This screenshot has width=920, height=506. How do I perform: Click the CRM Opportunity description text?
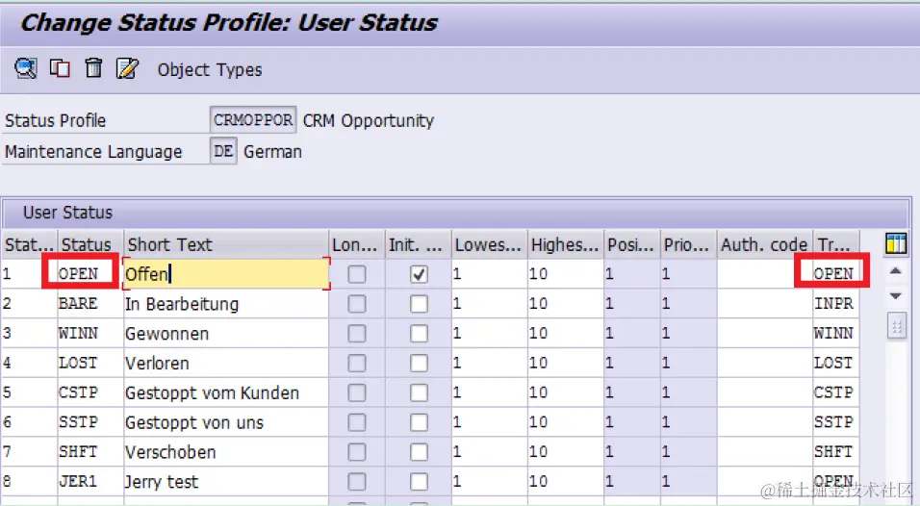pyautogui.click(x=369, y=121)
